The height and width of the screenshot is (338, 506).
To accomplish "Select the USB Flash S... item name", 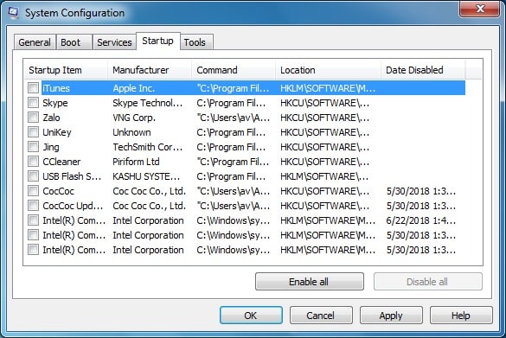I will (x=72, y=176).
